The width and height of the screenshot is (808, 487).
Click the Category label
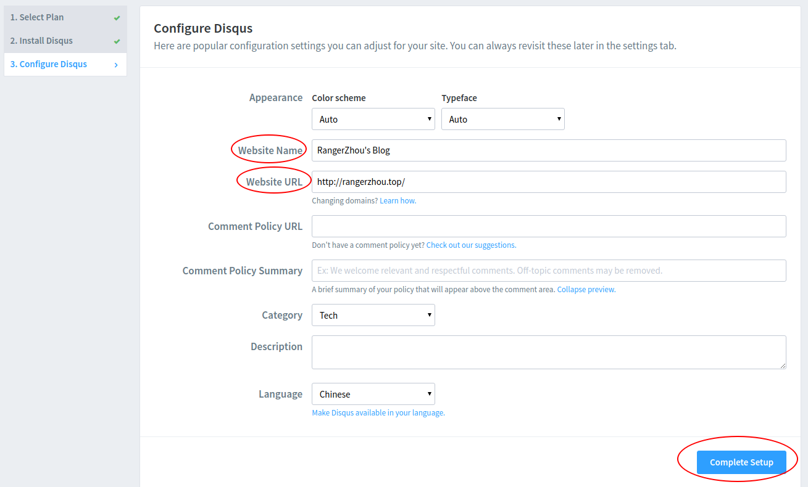(282, 315)
